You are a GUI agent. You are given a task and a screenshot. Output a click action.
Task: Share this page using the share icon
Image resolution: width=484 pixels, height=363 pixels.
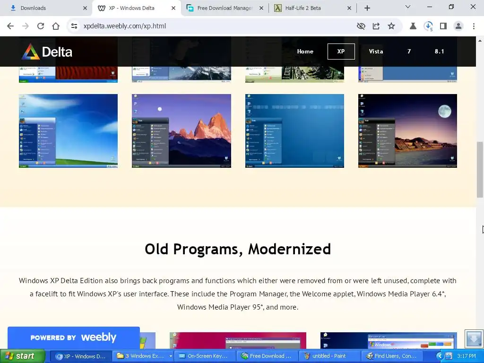[x=376, y=26]
